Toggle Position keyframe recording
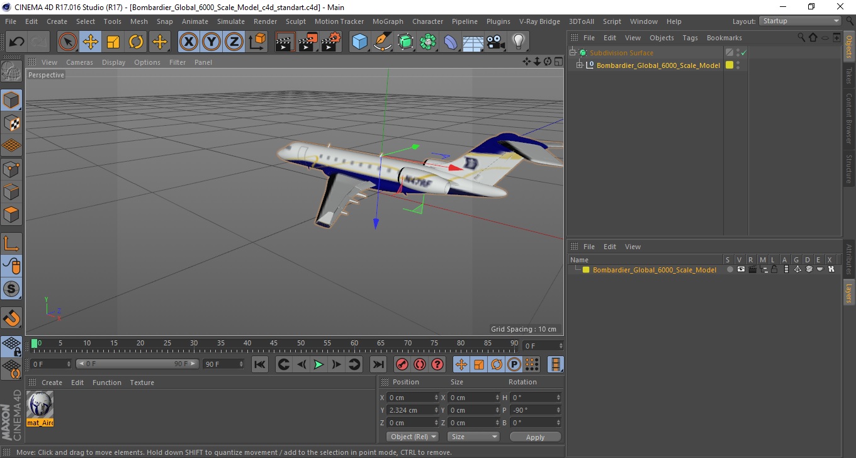 461,364
